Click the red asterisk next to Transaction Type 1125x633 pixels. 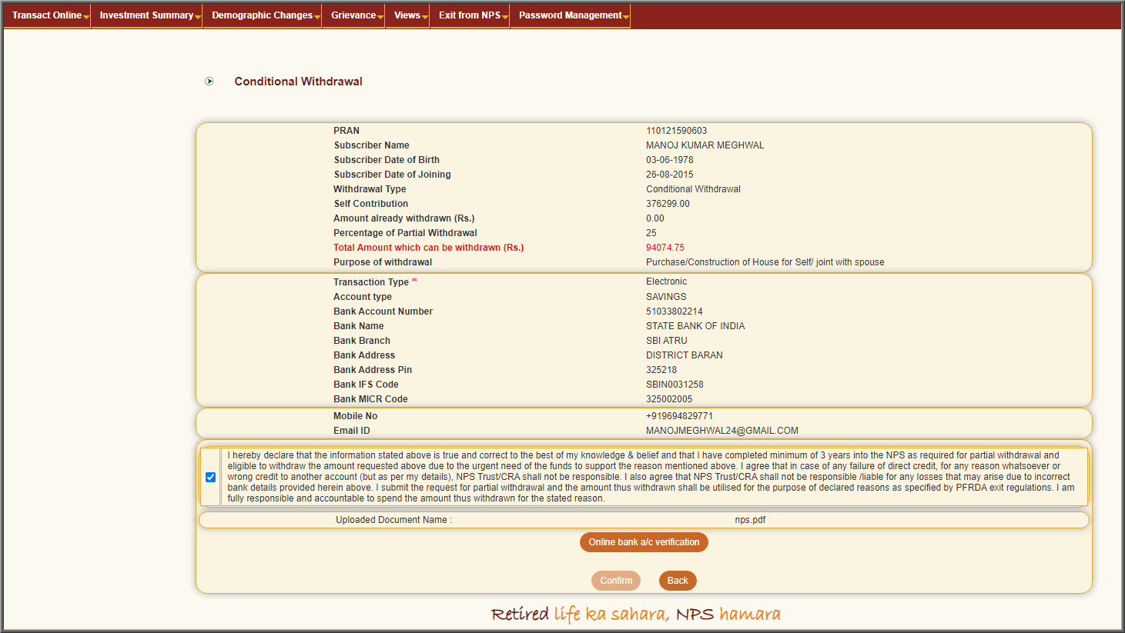pyautogui.click(x=415, y=279)
